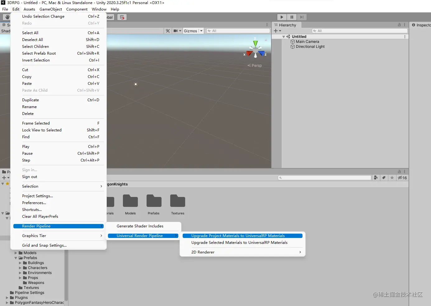Click the Step frame button
This screenshot has height=306, width=431.
[302, 17]
